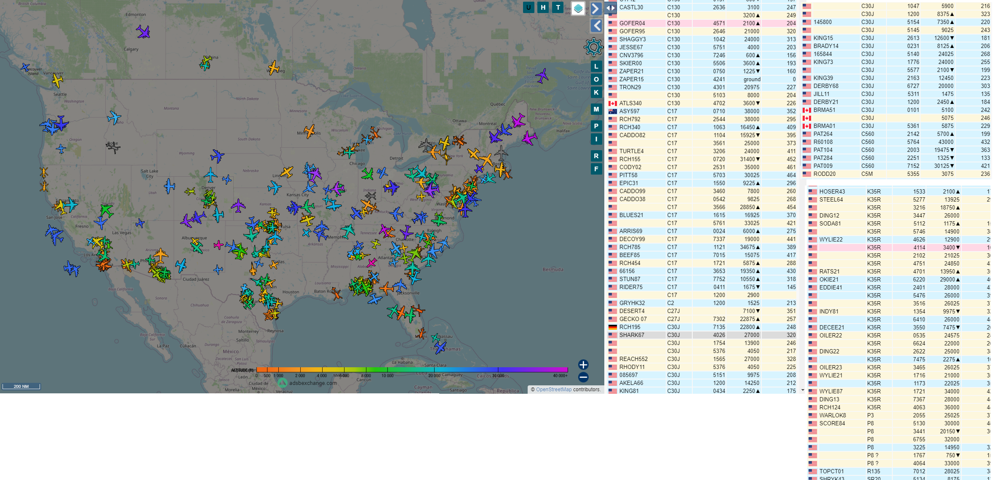
Task: Select the CASTL30 row
Action: click(702, 7)
